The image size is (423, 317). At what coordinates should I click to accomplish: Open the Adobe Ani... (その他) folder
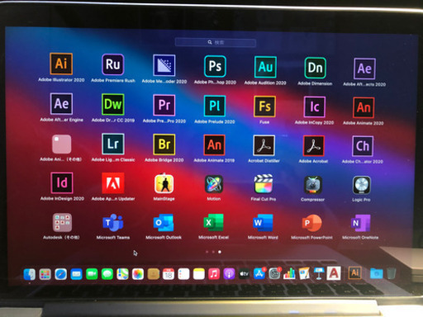(61, 144)
